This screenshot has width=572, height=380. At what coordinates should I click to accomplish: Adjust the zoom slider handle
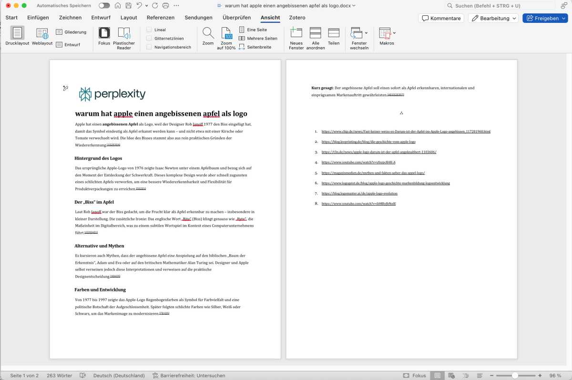coord(515,375)
